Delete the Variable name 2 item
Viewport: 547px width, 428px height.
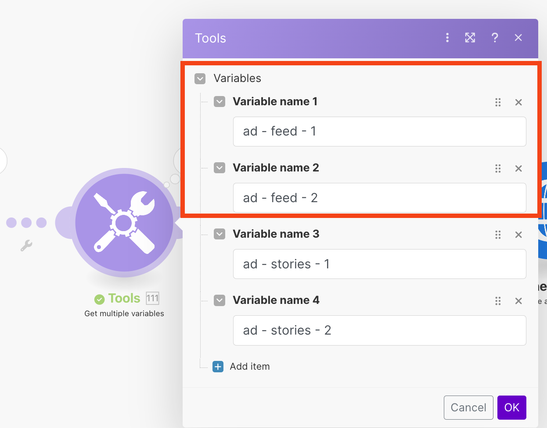coord(518,168)
